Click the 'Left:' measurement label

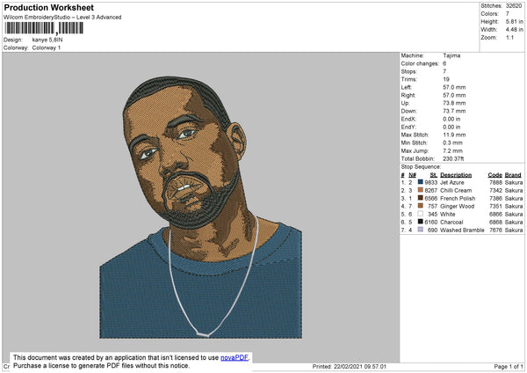point(407,87)
